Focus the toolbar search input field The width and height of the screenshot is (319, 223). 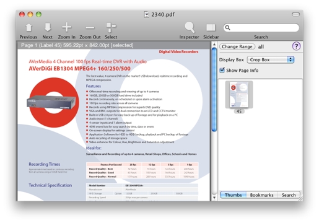(x=261, y=27)
